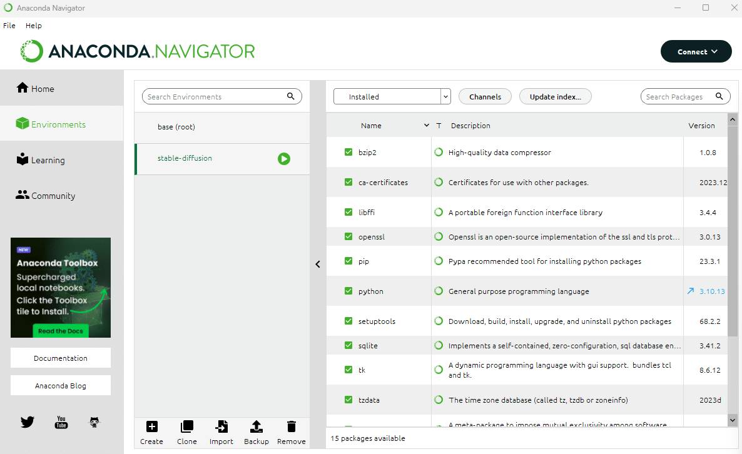Click the Backup environment icon
Viewport: 742px width, 454px height.
tap(257, 426)
